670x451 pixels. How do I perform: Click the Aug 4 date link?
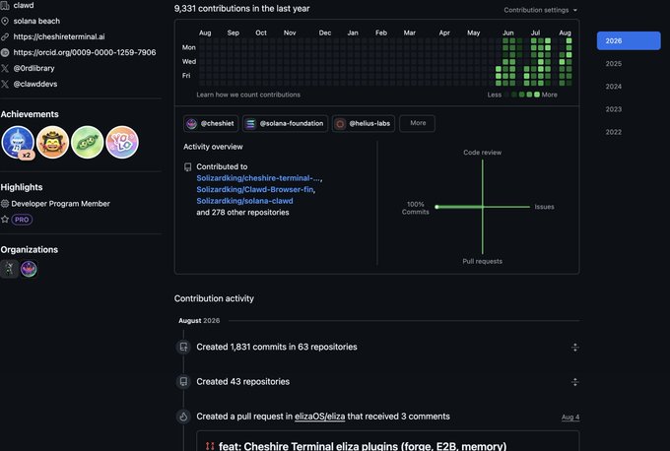[570, 417]
